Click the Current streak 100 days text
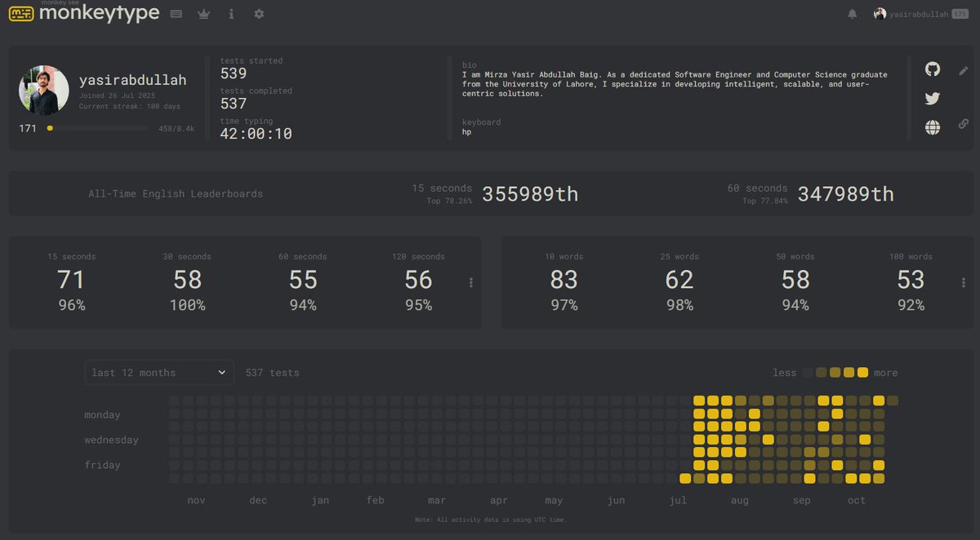This screenshot has width=980, height=540. pyautogui.click(x=130, y=106)
